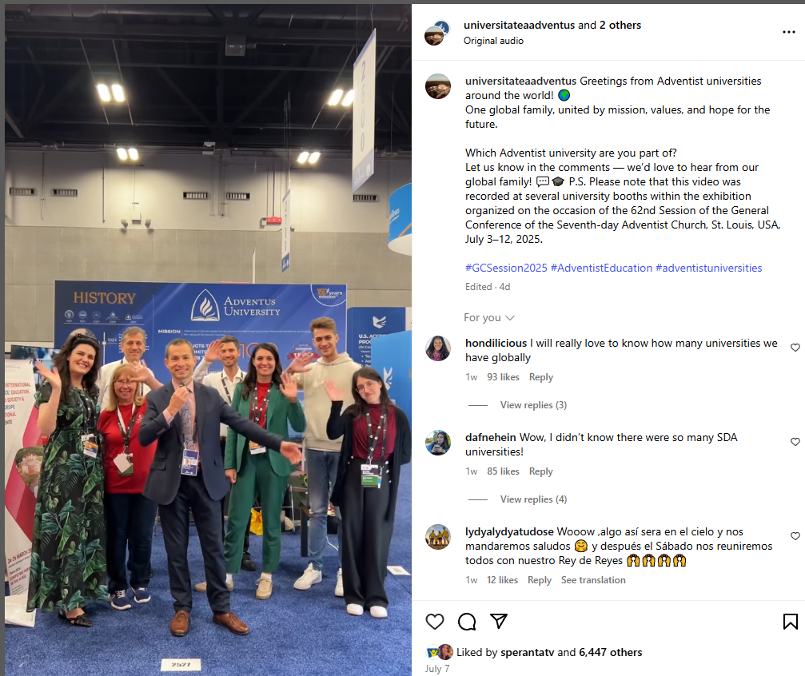See translation of the Spanish comment

tap(593, 580)
